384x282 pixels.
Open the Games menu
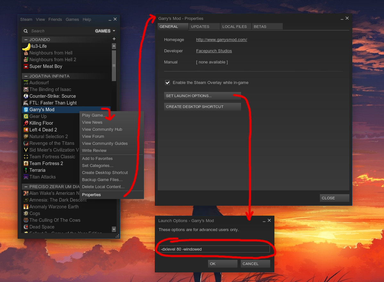(72, 19)
